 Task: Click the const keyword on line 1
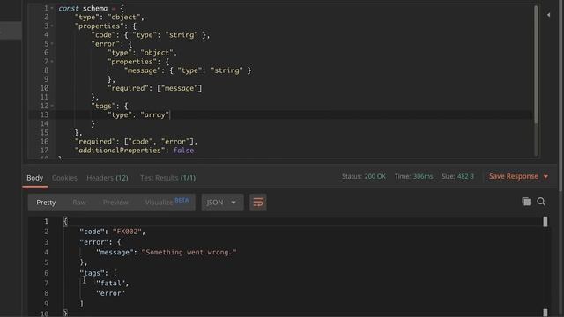coord(69,8)
